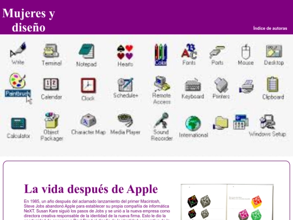
Task: Open the Notepad icon
Action: pyautogui.click(x=86, y=51)
